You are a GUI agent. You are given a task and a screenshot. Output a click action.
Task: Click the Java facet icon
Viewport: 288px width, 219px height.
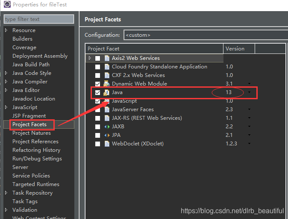click(x=106, y=92)
